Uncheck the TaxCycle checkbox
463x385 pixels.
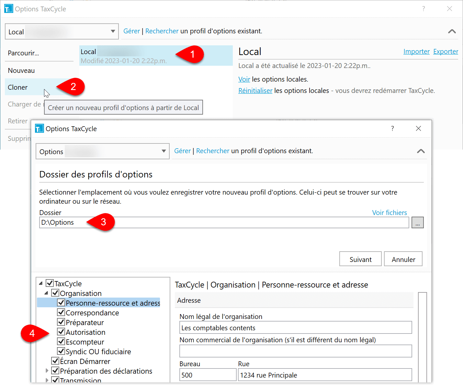tap(50, 283)
